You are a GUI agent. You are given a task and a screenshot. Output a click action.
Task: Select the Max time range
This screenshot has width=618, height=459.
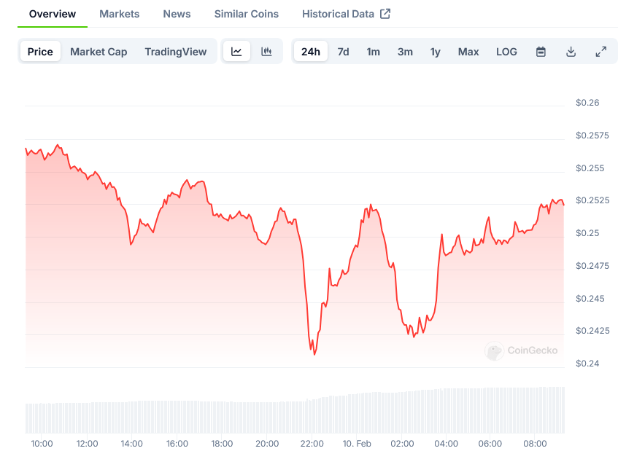coord(468,52)
